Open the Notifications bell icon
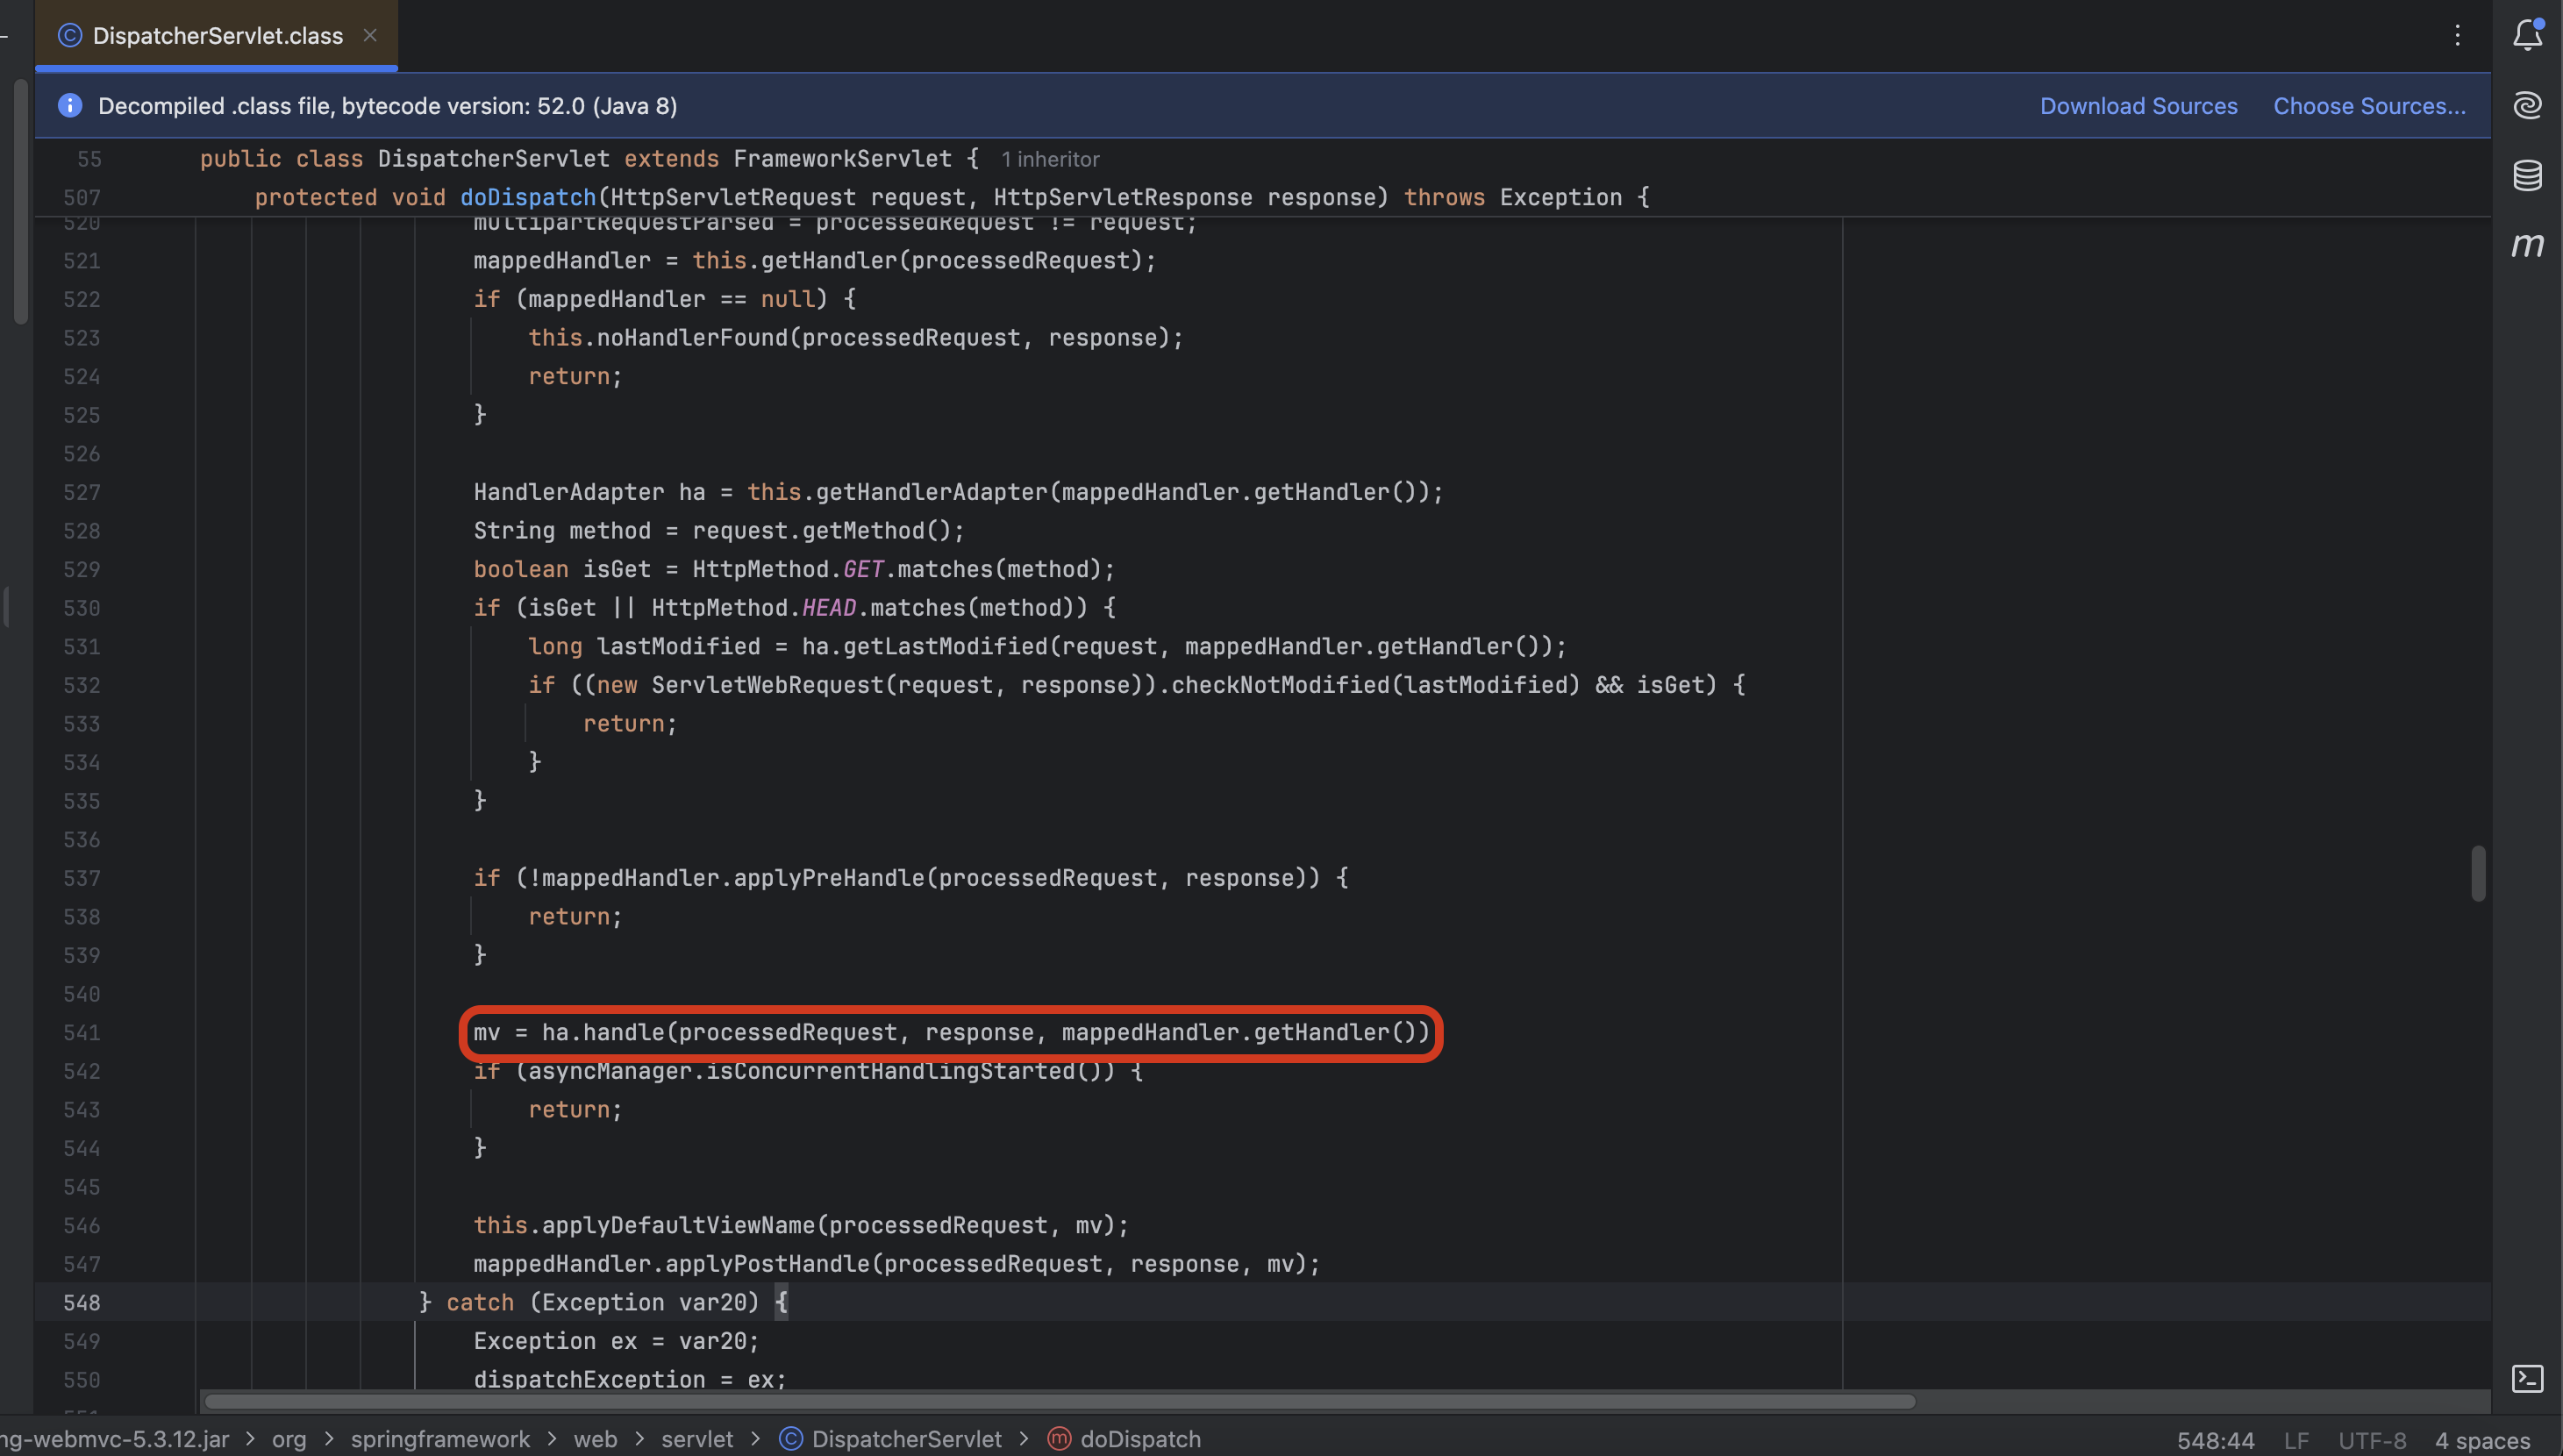2563x1456 pixels. click(x=2527, y=35)
